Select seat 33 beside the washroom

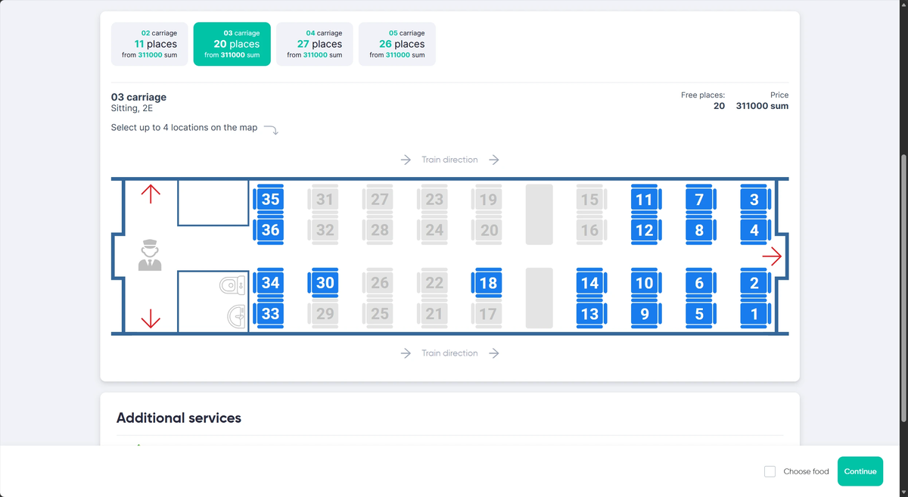point(270,313)
